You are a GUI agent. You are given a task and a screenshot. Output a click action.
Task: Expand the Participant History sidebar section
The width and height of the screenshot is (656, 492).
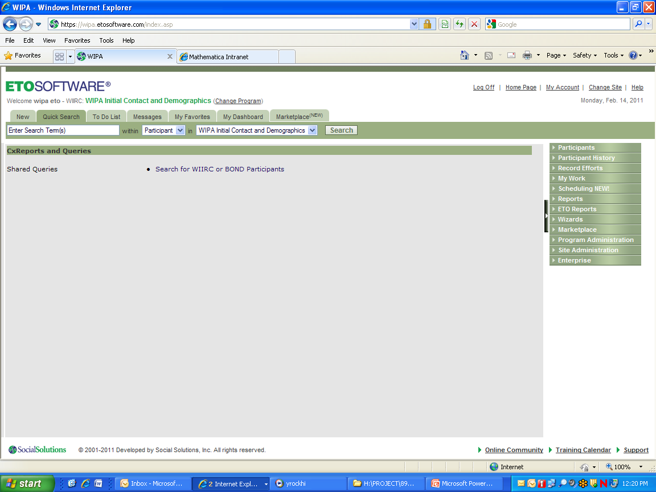tap(595, 158)
